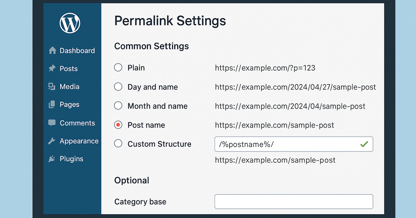Open Media via its library icon
Image resolution: width=416 pixels, height=218 pixels.
tap(51, 87)
